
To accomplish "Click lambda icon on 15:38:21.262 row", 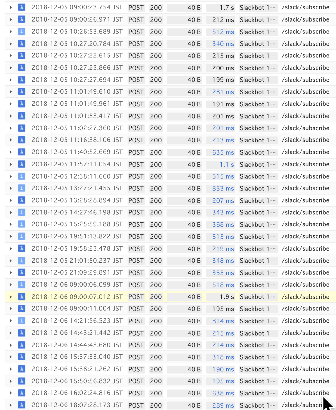I will click(22, 369).
